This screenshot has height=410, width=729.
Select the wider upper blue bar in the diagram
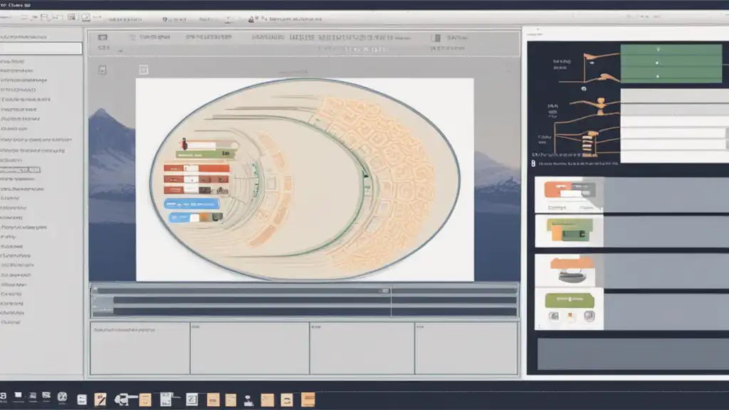(191, 204)
